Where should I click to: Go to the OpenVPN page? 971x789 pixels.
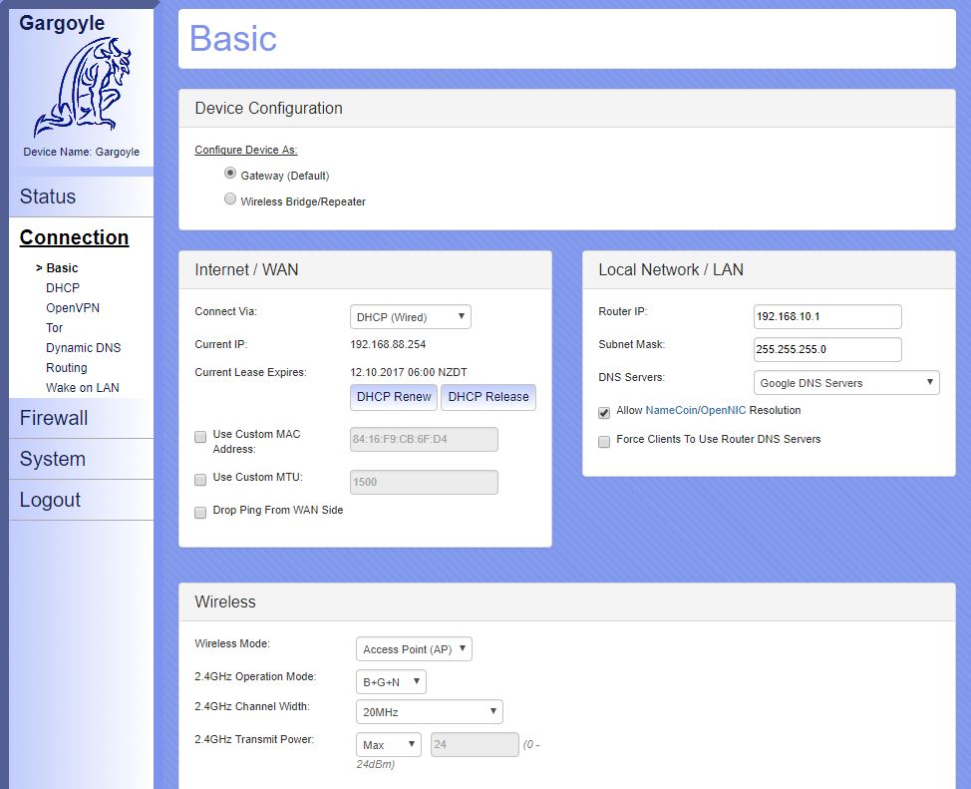tap(73, 308)
